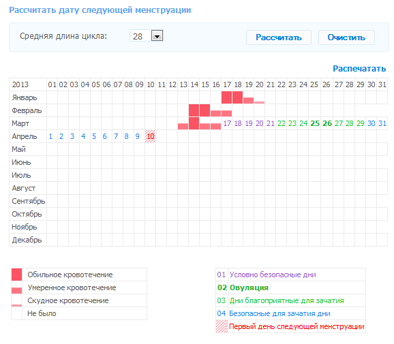Click ovulation day 25 in March row
This screenshot has height=344, width=394.
pos(315,123)
